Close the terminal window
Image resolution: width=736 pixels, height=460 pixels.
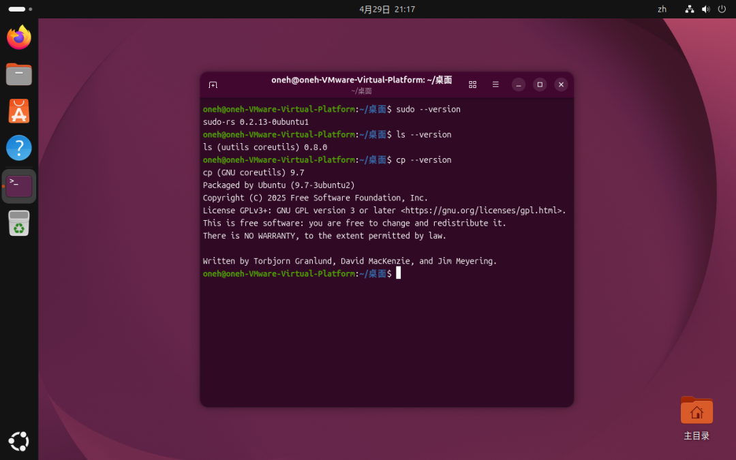(x=561, y=85)
